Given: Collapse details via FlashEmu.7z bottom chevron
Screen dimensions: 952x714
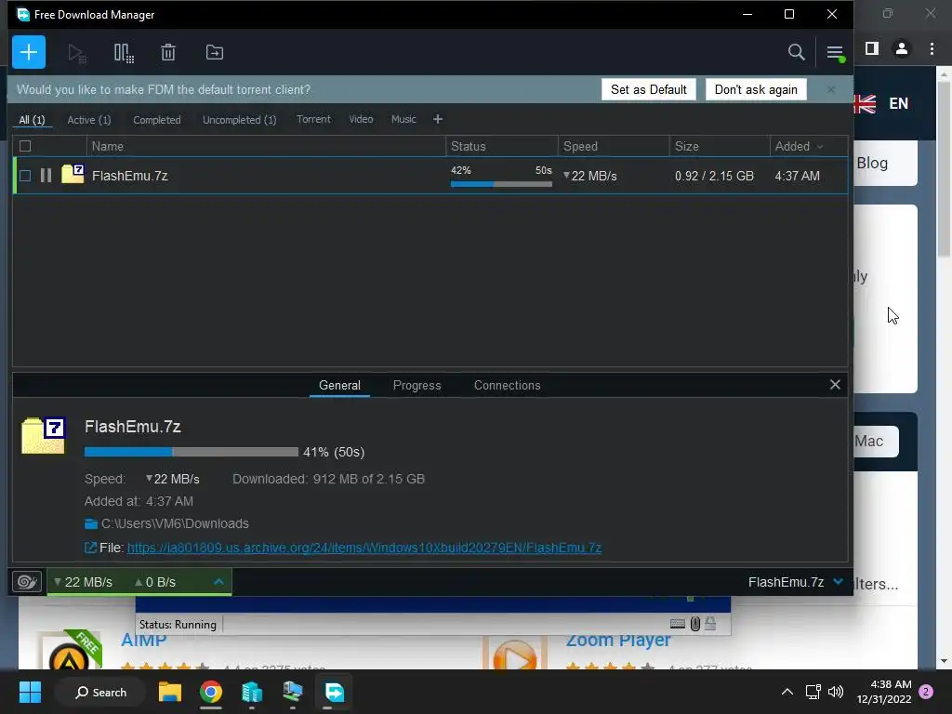Looking at the screenshot, I should (839, 582).
